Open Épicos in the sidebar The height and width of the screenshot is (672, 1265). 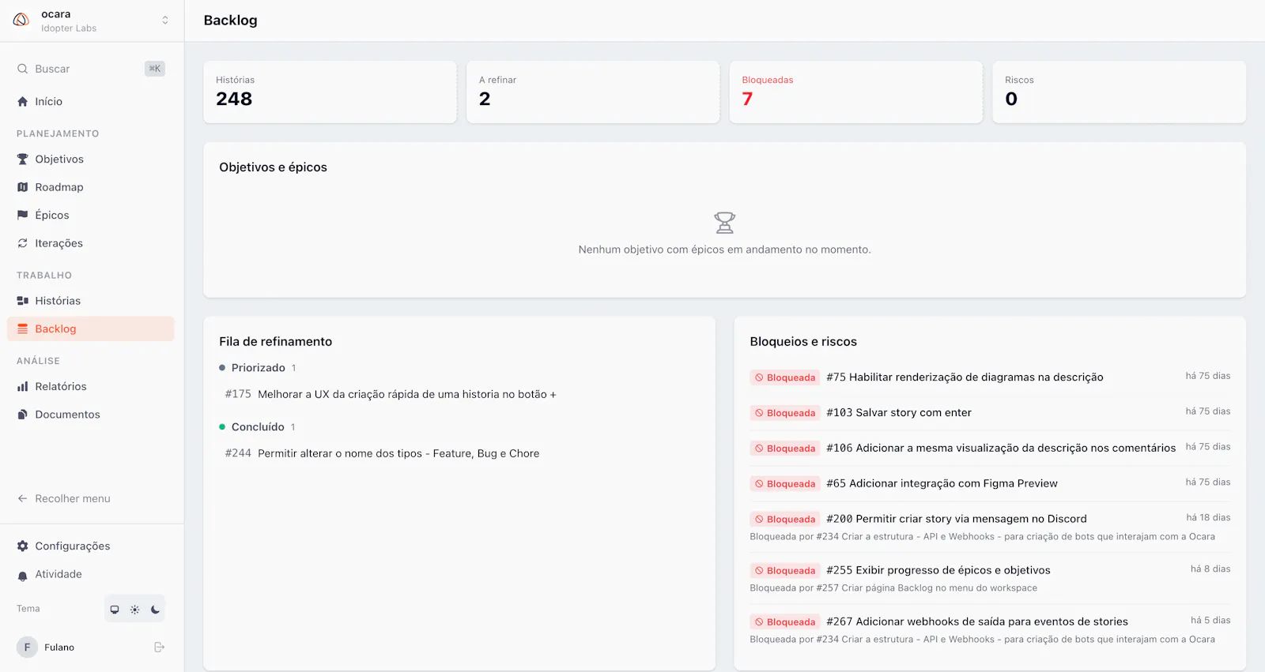(x=91, y=215)
